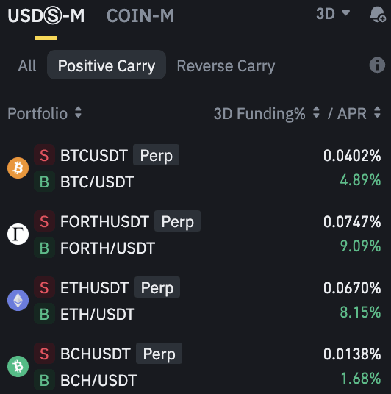Click the Bitcoin Cash coin icon

coord(18,366)
